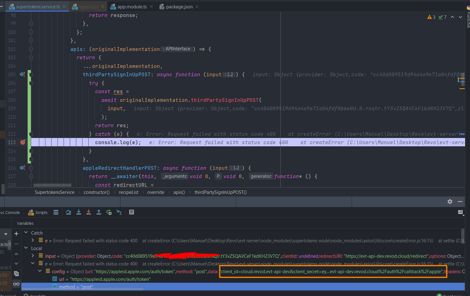470x296 pixels.
Task: Move the watch up with arrow icon
Action: click(16, 254)
